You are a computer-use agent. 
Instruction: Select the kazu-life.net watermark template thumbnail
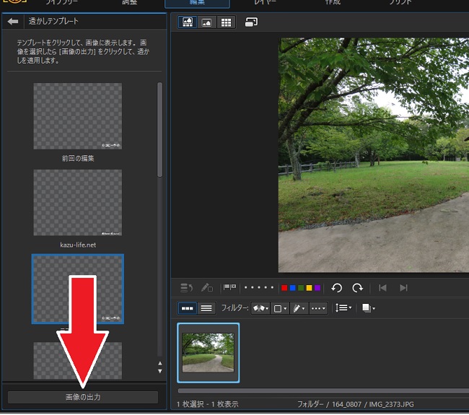click(x=78, y=203)
